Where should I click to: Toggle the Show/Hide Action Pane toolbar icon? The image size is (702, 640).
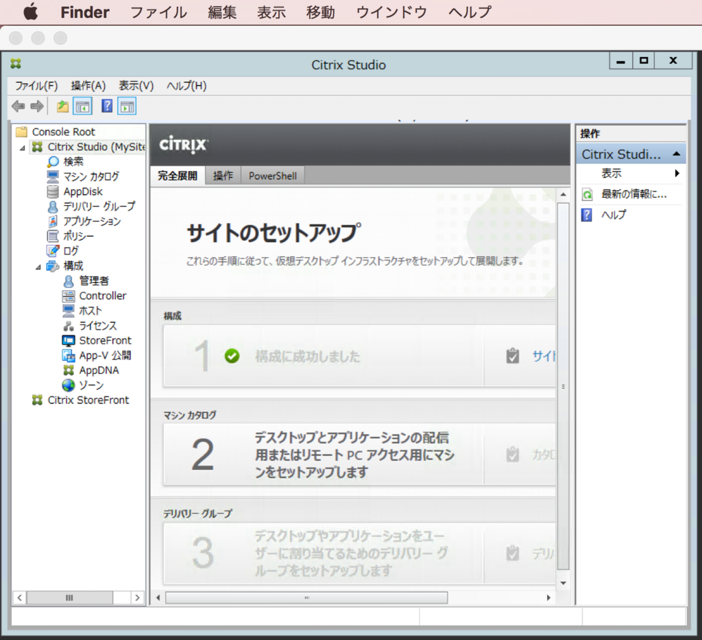pos(127,106)
